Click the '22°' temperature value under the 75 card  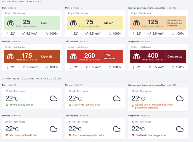pyautogui.click(x=76, y=34)
